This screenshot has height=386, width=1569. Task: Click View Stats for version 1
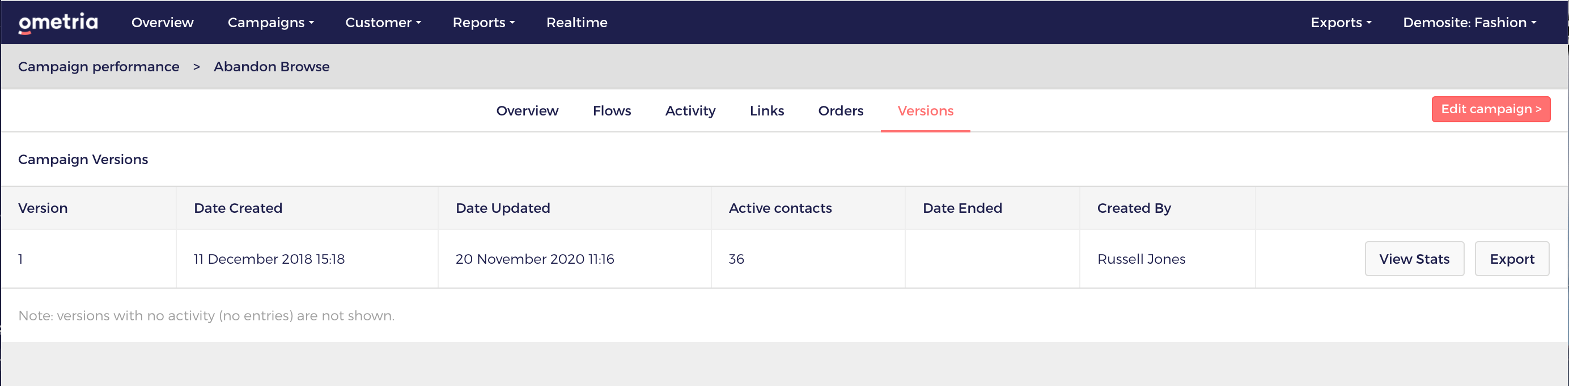1413,259
